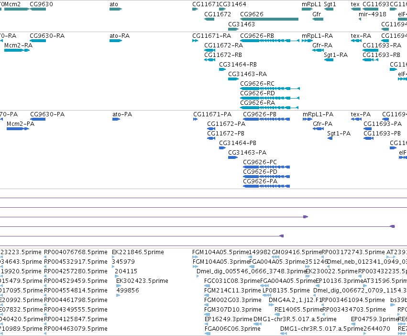
Task: Click the CG9626-PB protein label
Action: (x=260, y=114)
